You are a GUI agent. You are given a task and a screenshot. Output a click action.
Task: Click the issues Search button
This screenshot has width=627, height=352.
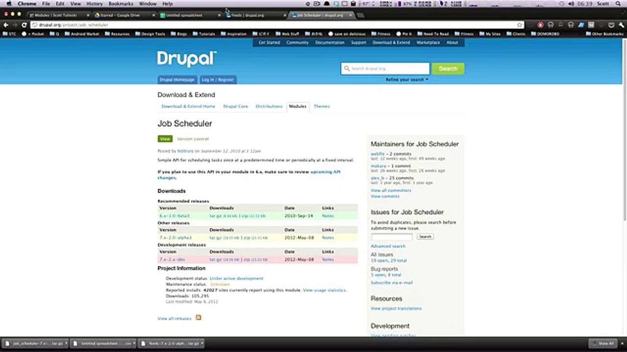425,237
